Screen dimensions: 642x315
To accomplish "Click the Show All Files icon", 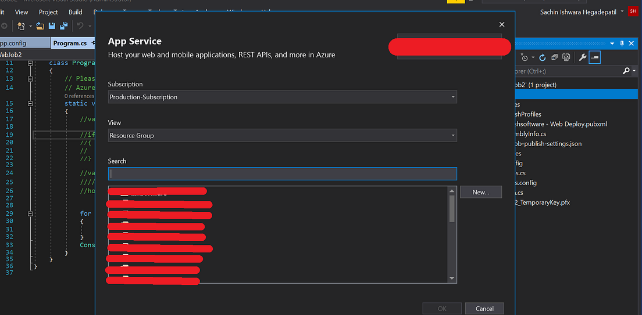I will 566,57.
